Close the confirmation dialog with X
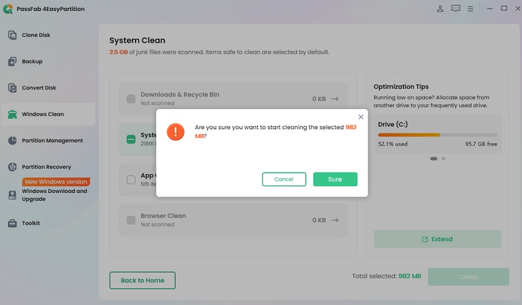 [x=361, y=117]
